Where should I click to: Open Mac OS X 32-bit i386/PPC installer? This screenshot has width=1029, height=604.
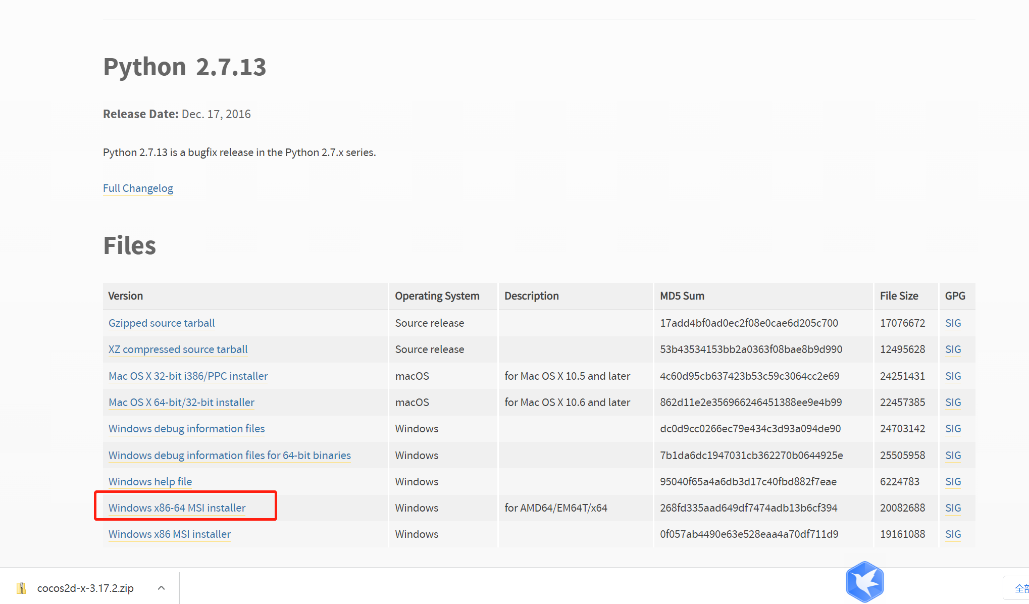point(188,376)
